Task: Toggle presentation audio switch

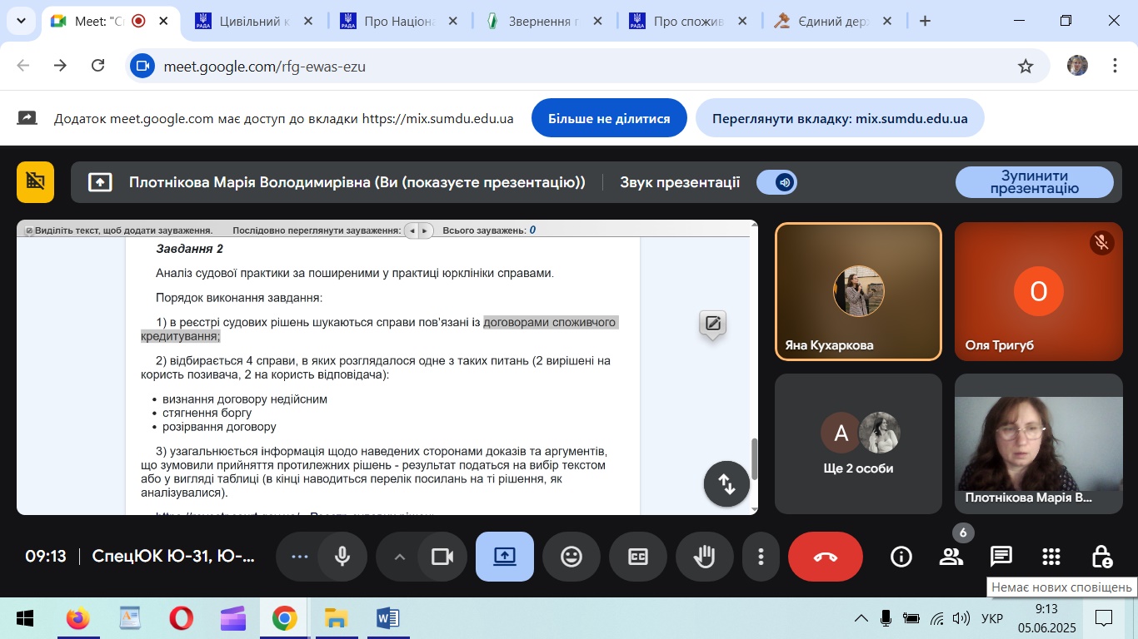Action: 776,182
